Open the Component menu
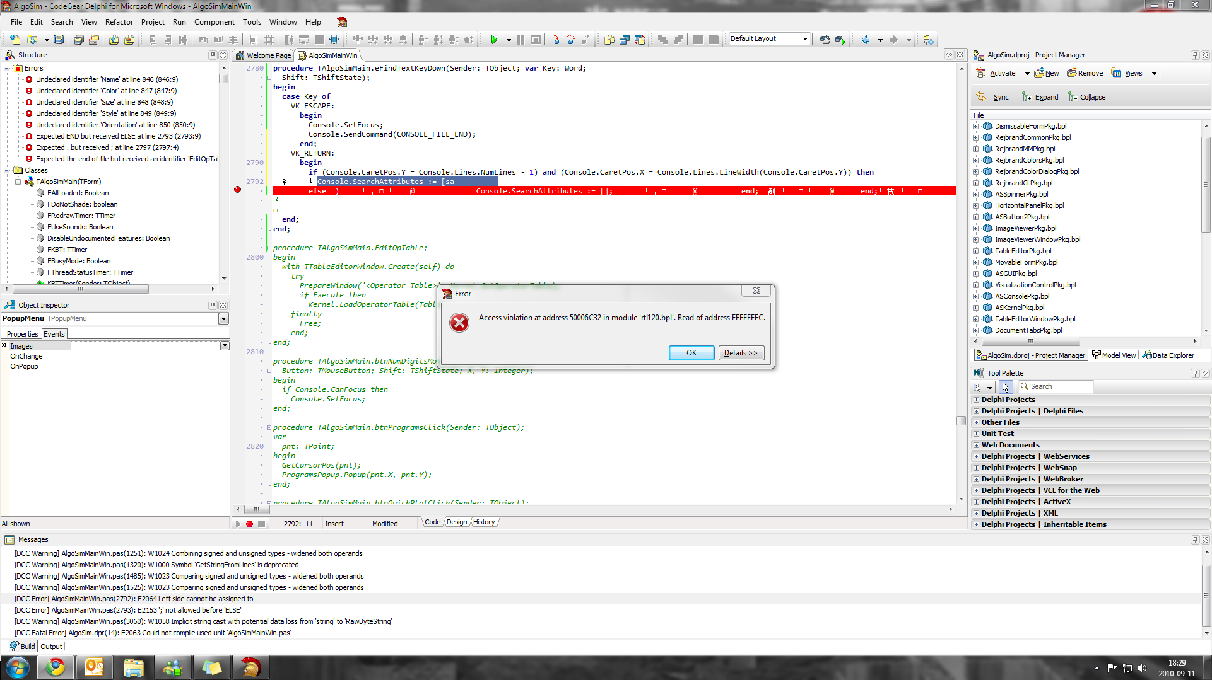Screen dimensions: 1212x680 pos(214,22)
